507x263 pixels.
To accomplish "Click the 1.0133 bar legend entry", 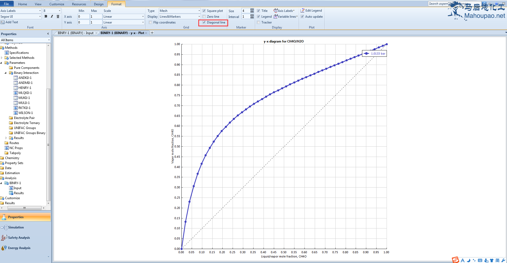I will [374, 54].
